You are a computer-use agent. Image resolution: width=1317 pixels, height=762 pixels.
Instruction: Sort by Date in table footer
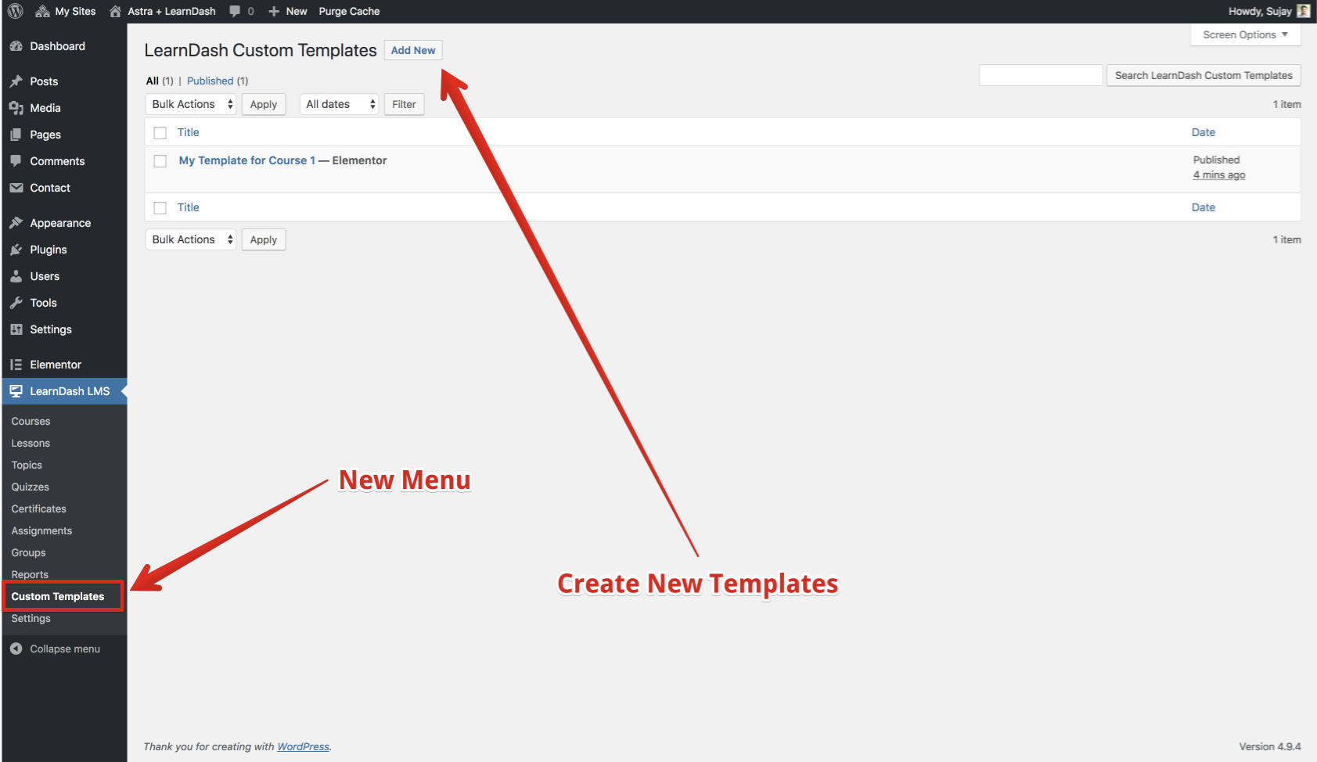click(1204, 207)
